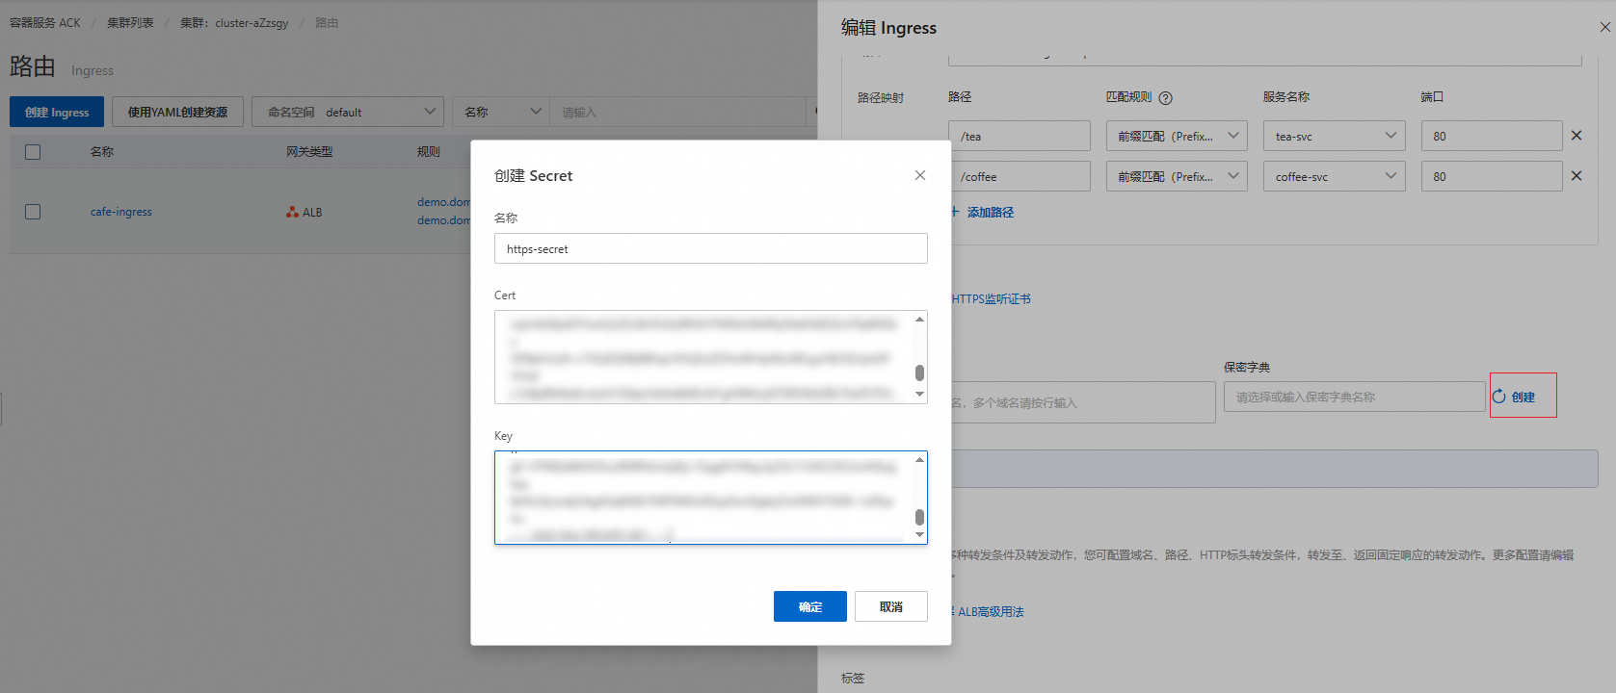Click the Key box scroll-down arrow
The height and width of the screenshot is (693, 1616).
point(919,534)
